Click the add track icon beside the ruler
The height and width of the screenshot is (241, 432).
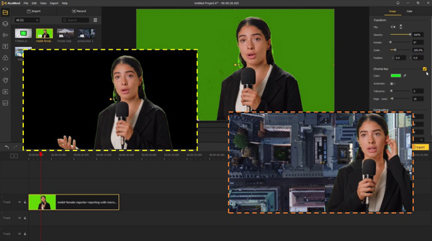[x=14, y=156]
